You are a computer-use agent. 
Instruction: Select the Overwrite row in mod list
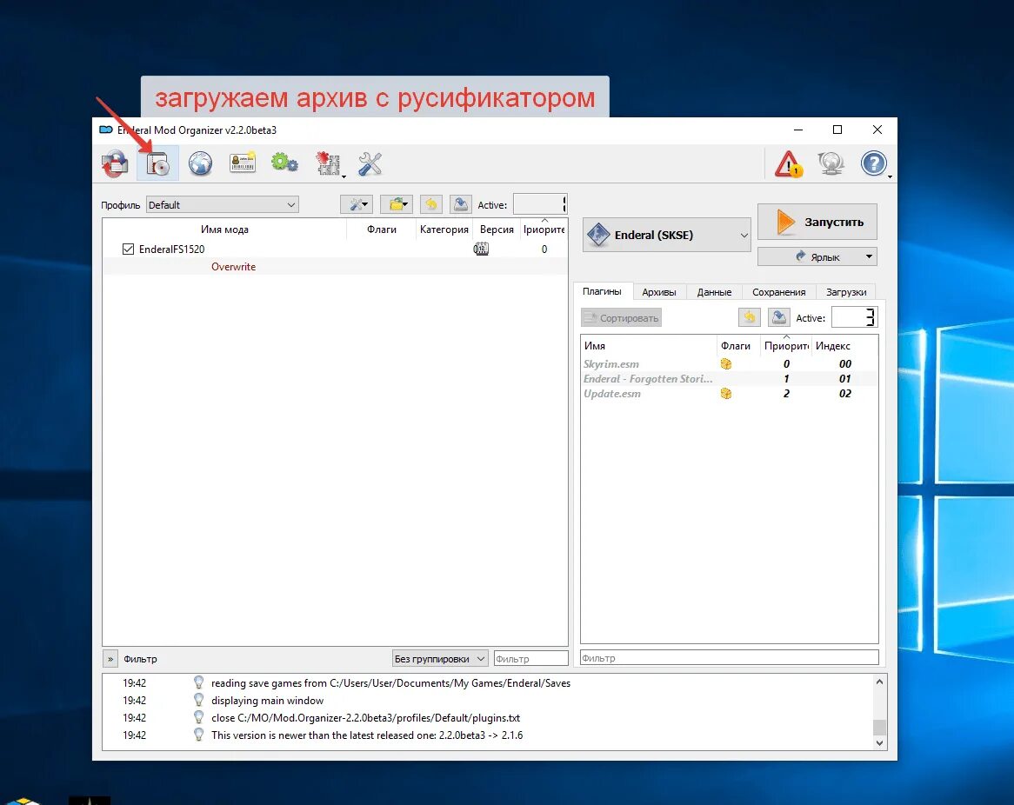[335, 266]
